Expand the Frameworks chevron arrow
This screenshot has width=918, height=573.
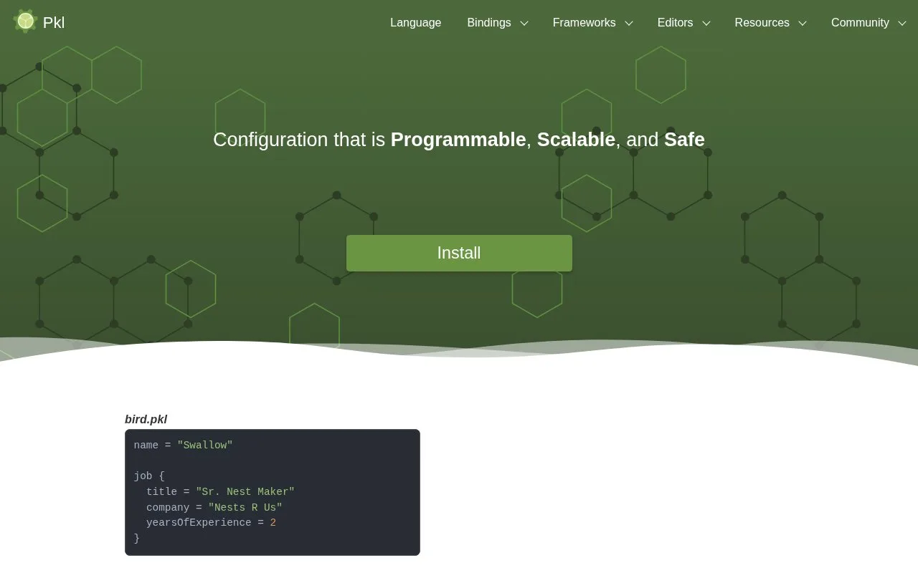pyautogui.click(x=629, y=23)
